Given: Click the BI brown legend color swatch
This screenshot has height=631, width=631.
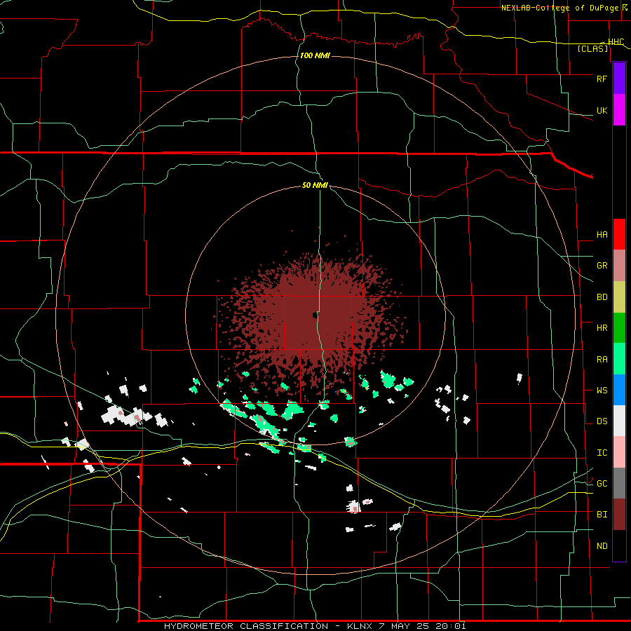Looking at the screenshot, I should coord(619,515).
